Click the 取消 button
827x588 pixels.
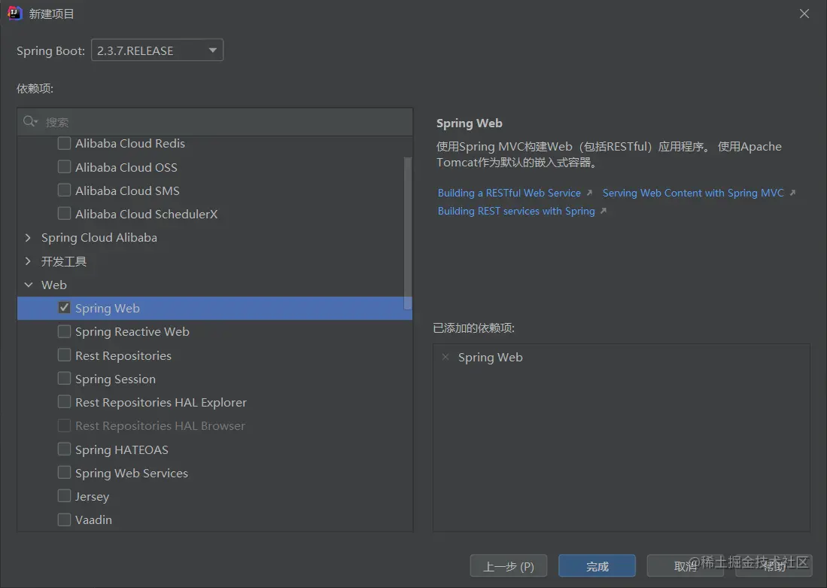pyautogui.click(x=685, y=566)
